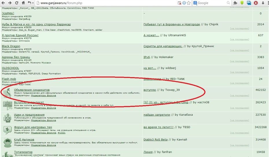
Task: Open the [G] 21 ур. topic by настя38
Action: [x=166, y=102]
